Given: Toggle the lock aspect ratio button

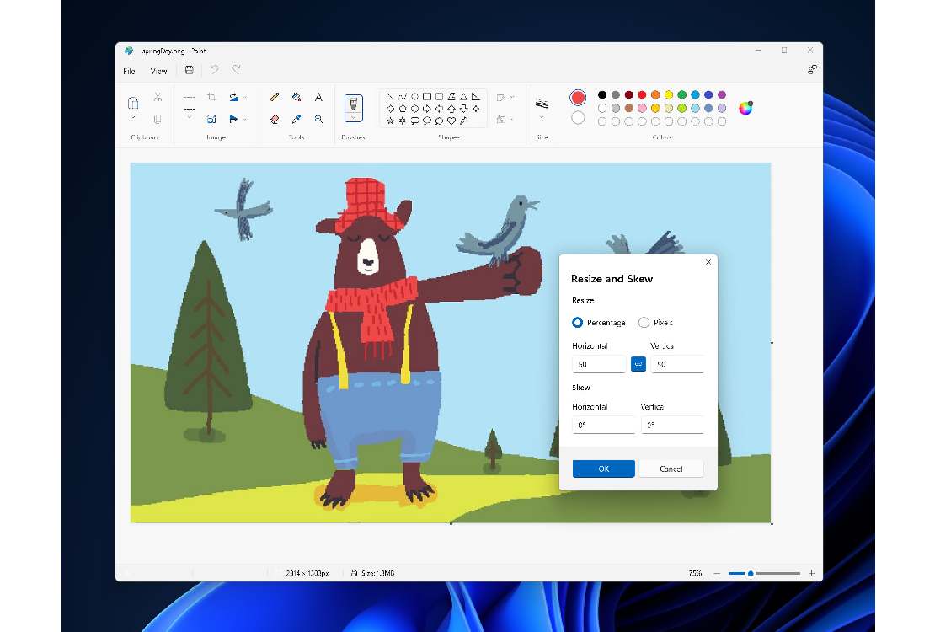Looking at the screenshot, I should pyautogui.click(x=638, y=363).
